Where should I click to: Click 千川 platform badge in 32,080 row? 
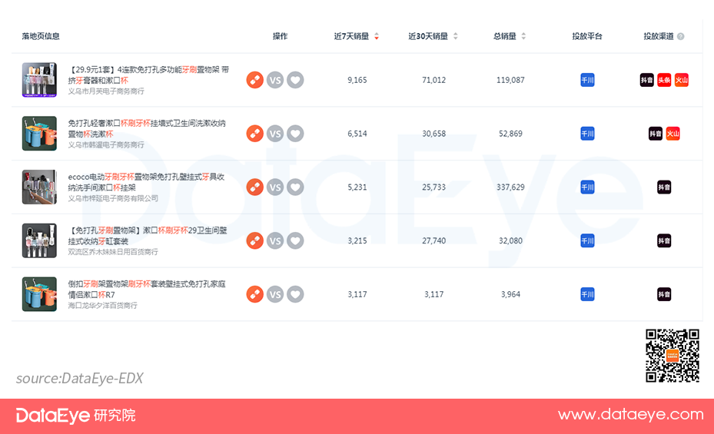tap(587, 240)
